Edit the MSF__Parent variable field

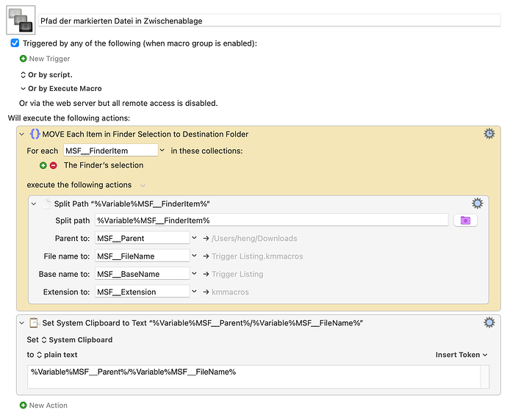pos(143,238)
